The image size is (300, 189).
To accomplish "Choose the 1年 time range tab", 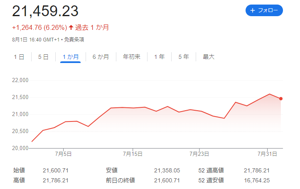I will coord(160,57).
